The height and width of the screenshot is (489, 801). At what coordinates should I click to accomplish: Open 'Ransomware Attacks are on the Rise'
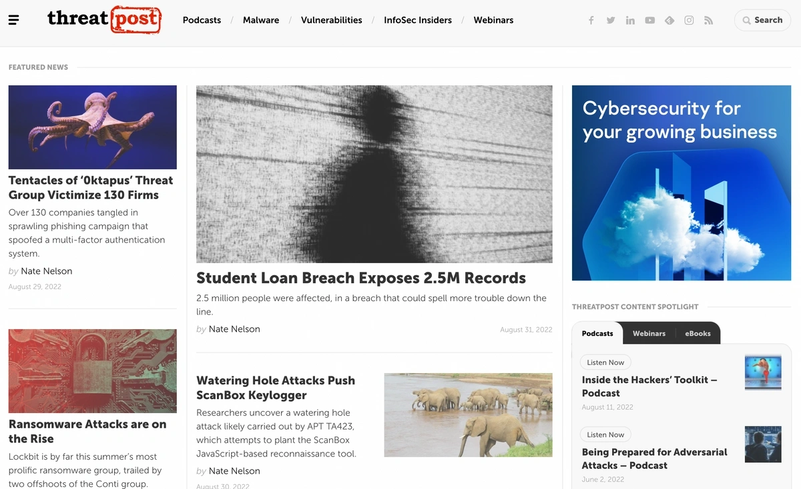point(87,431)
